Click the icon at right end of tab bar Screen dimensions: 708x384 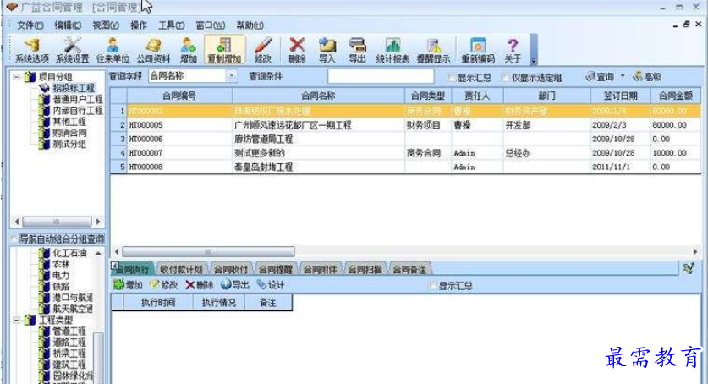[x=689, y=268]
